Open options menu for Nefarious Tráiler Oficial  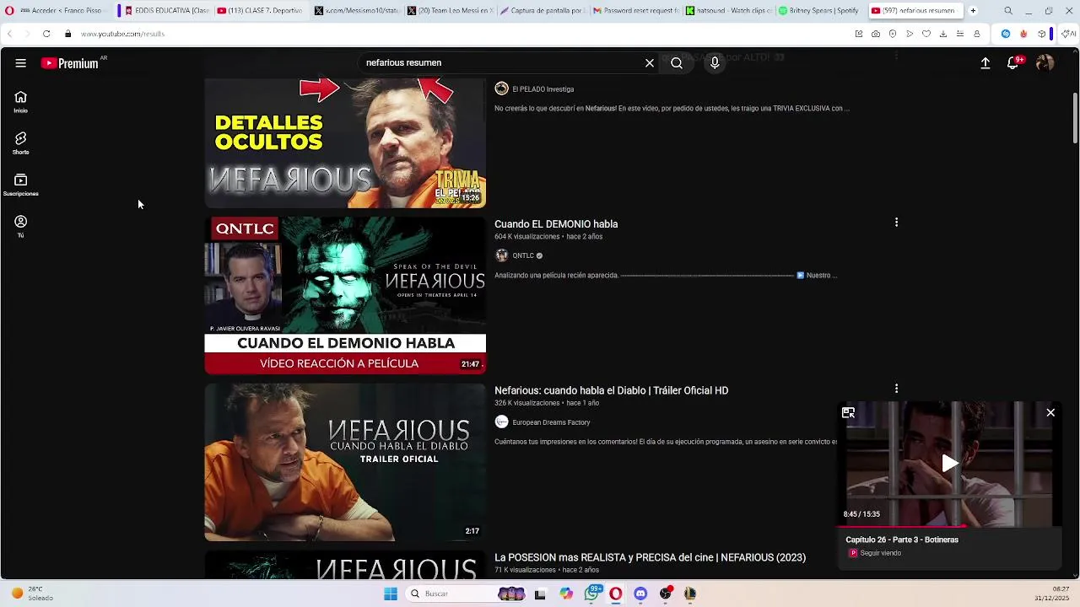[896, 389]
